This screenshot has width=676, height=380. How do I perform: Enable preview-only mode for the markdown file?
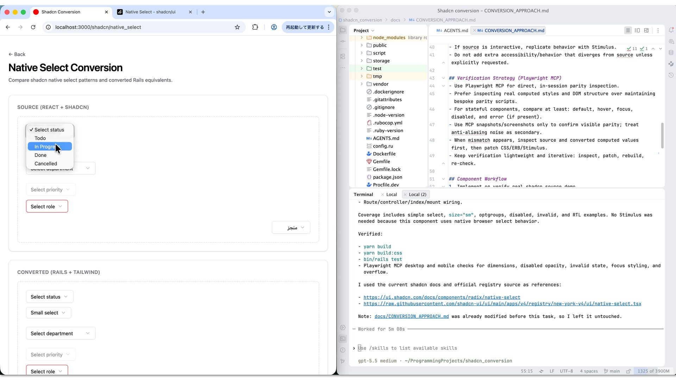(646, 31)
